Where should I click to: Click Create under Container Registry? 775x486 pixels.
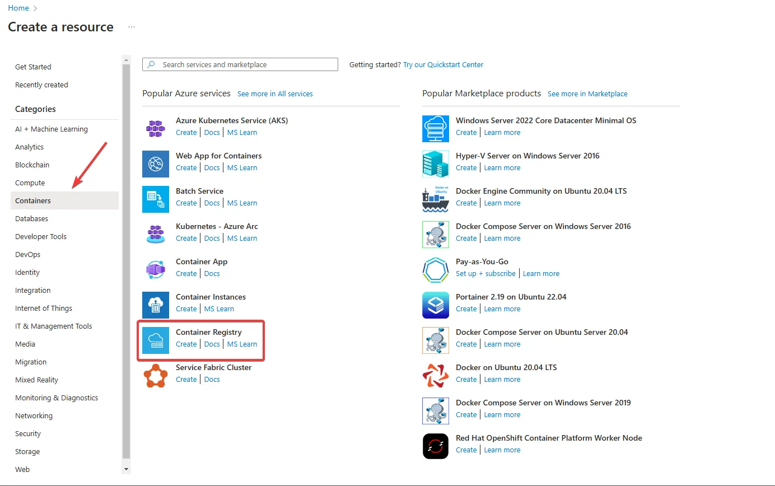[186, 344]
